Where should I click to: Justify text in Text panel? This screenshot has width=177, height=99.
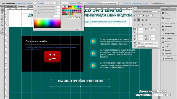point(146,20)
